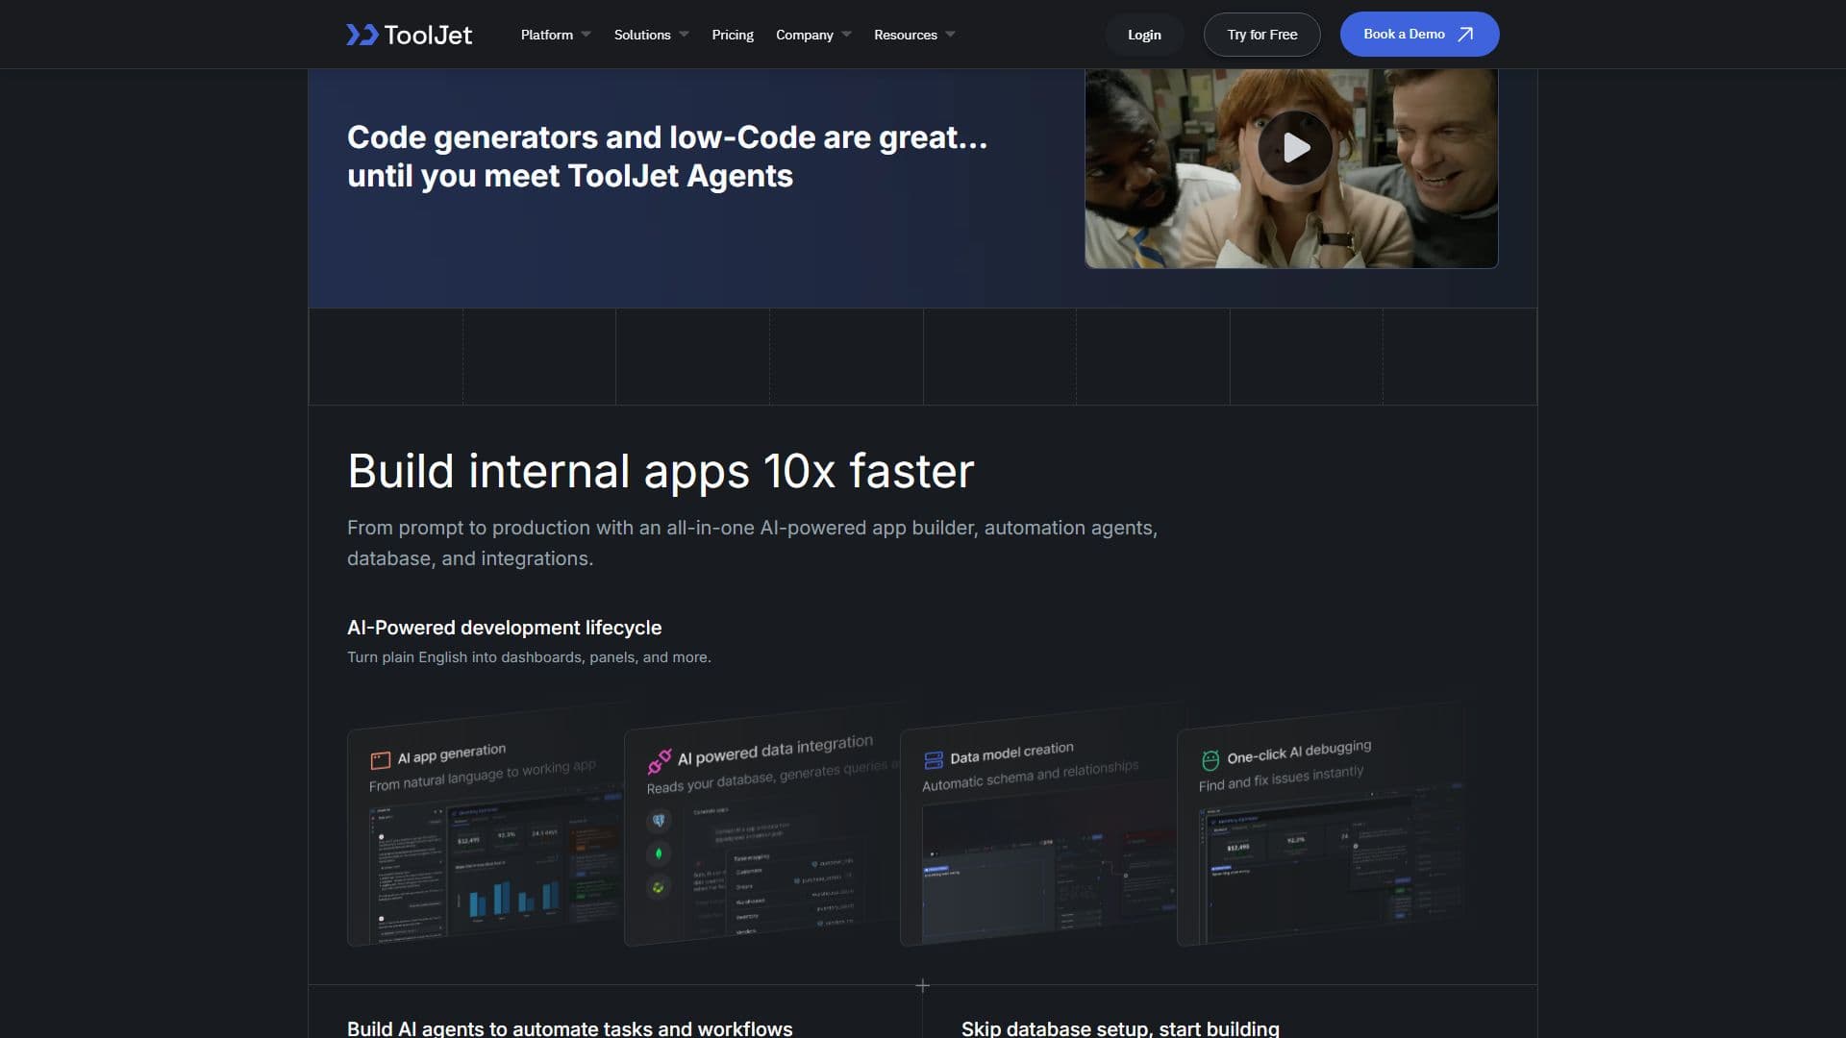The image size is (1846, 1038).
Task: Open the AI app generation card
Action: (485, 828)
